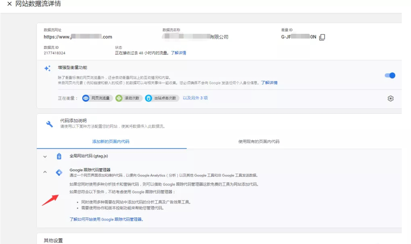This screenshot has width=411, height=244.
Task: Switch to 使用现有的页面内代码 tab
Action: point(259,141)
